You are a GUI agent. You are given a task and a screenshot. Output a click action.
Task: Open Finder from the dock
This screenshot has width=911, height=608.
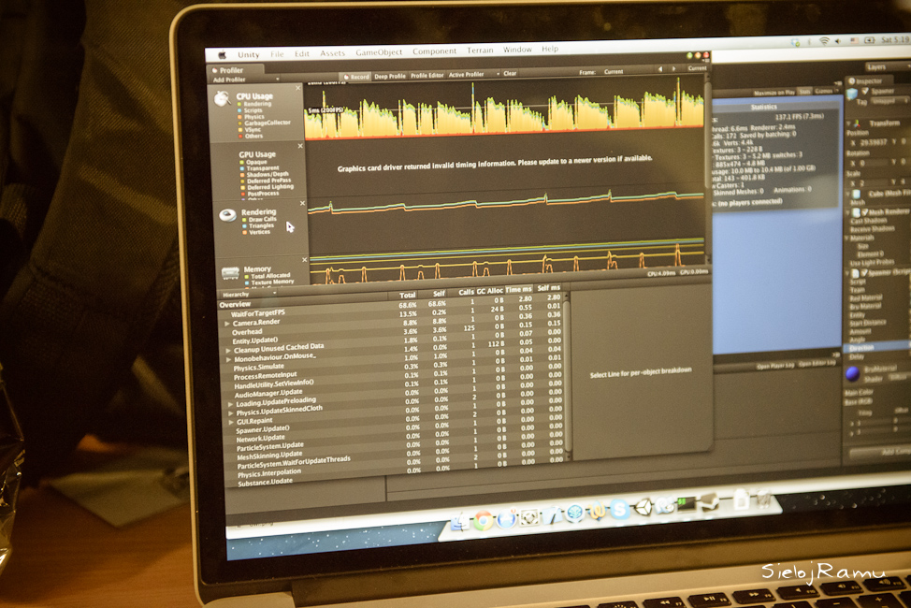[460, 520]
